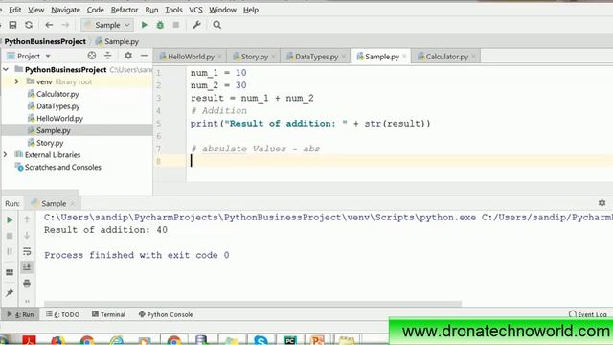The image size is (613, 345).
Task: Toggle soft-wrap in Run console
Action: [27, 251]
